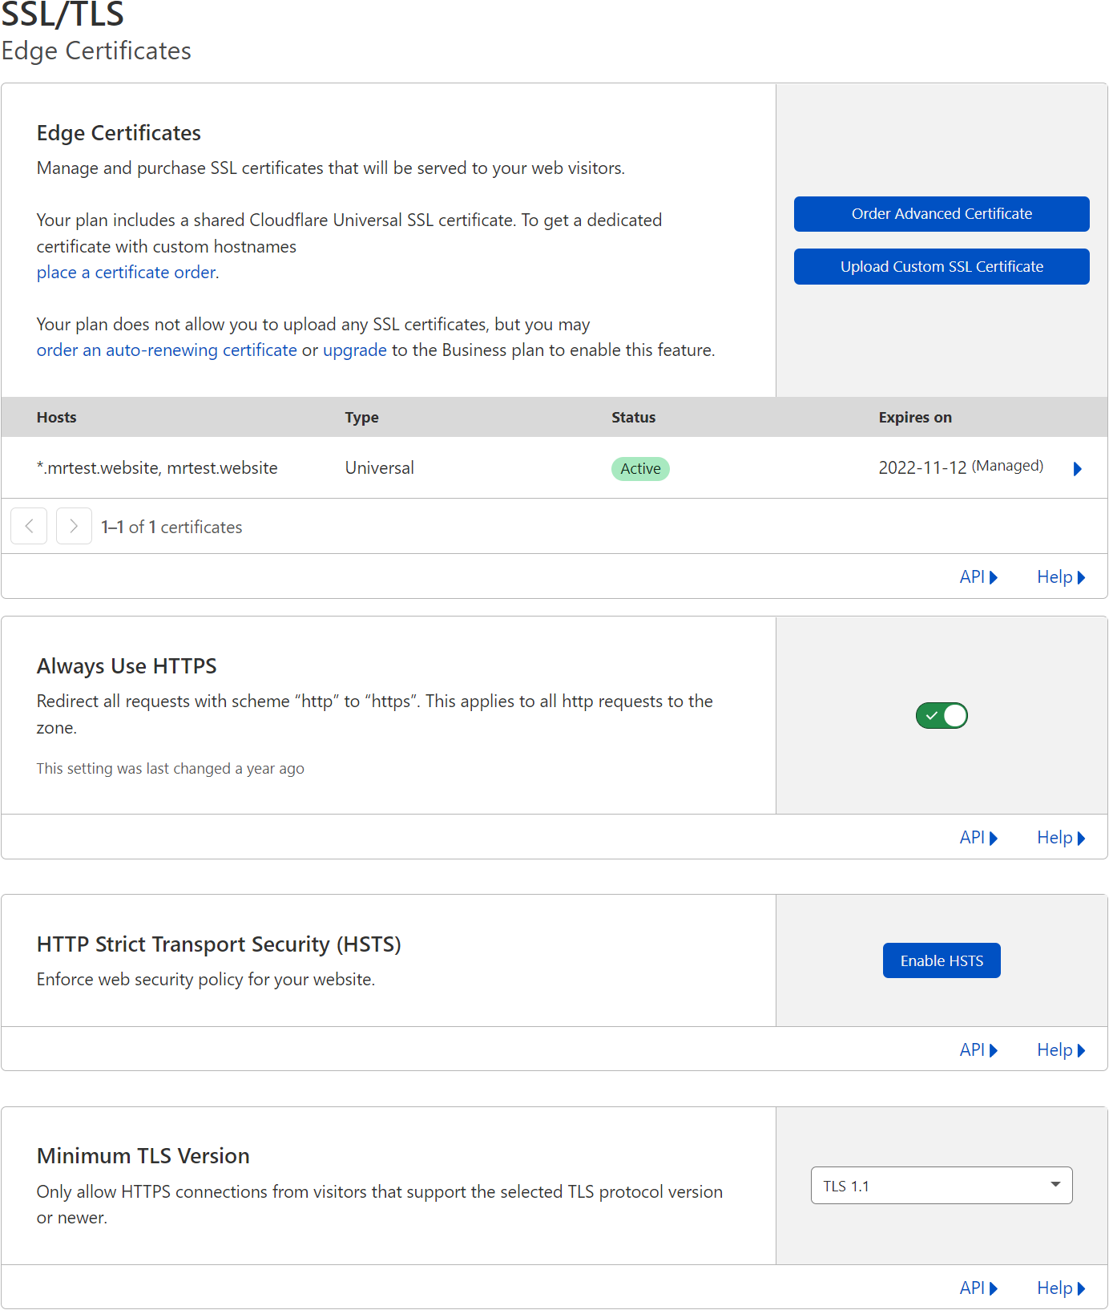Expand the mrtest.website certificate row arrow
This screenshot has height=1310, width=1109.
(x=1077, y=469)
